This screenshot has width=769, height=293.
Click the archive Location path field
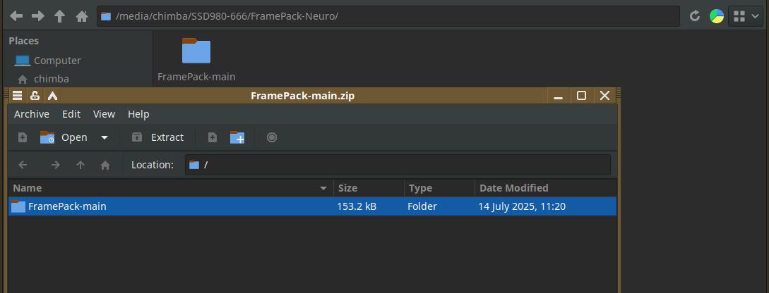point(398,165)
